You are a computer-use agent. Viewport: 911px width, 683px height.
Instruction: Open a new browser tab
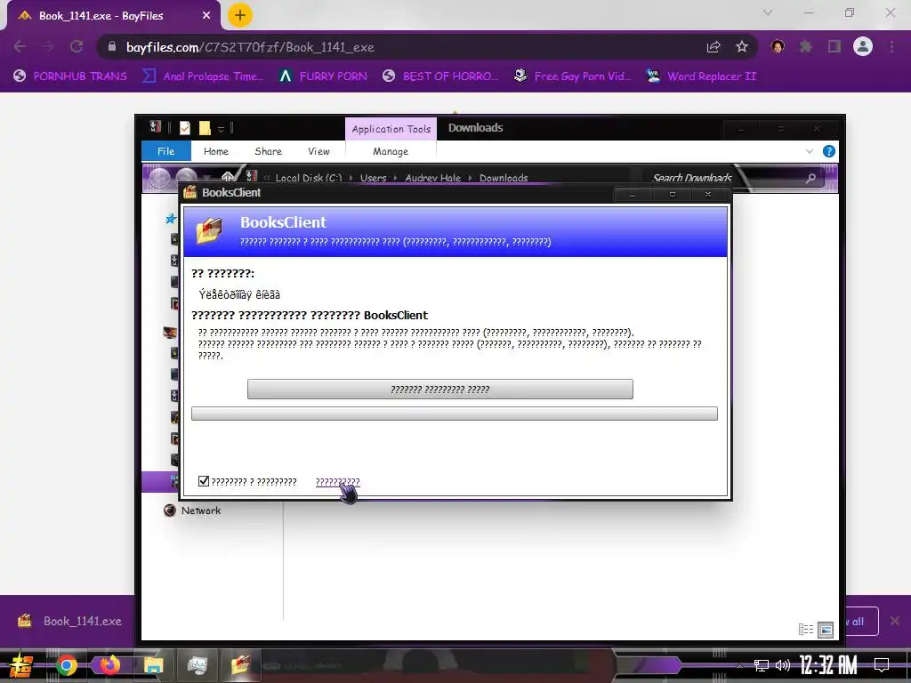[x=239, y=15]
